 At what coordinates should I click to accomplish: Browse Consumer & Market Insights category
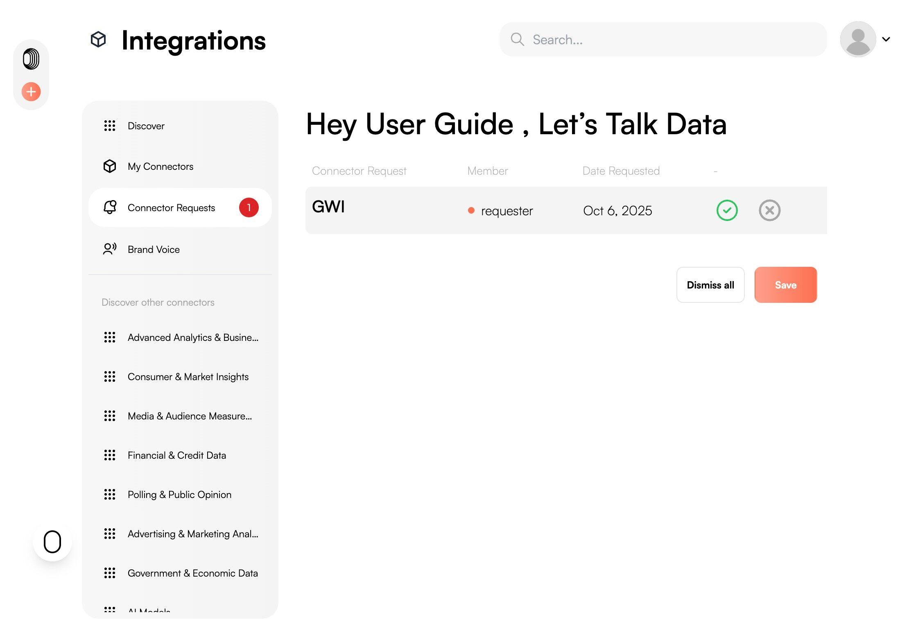[188, 377]
